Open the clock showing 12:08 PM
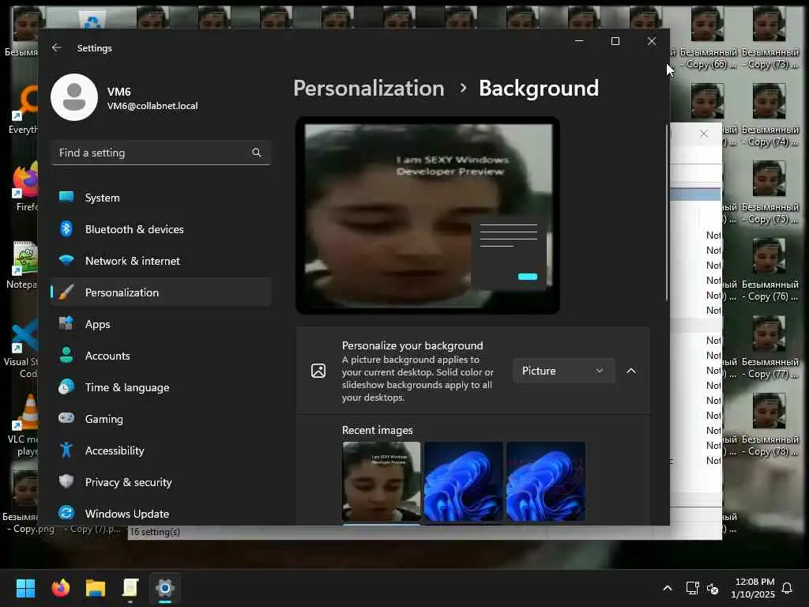Image resolution: width=809 pixels, height=607 pixels. pyautogui.click(x=753, y=588)
